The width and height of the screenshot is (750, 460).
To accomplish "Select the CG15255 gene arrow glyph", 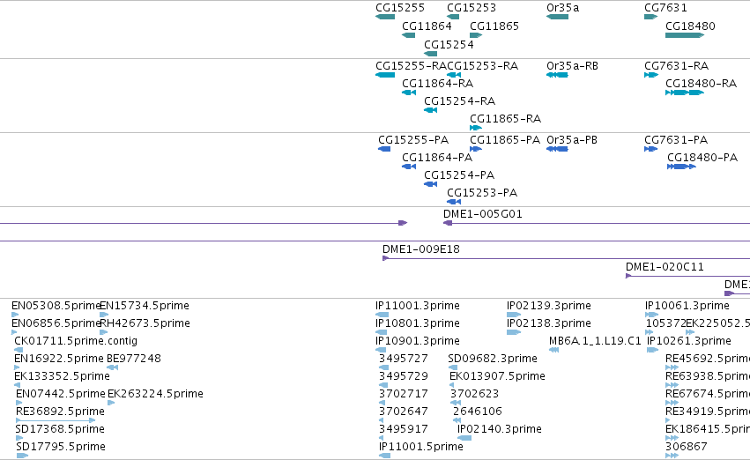I will tap(385, 17).
